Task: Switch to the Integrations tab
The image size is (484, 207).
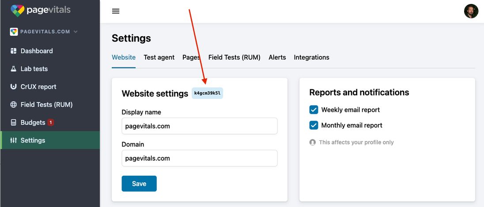Action: tap(311, 57)
